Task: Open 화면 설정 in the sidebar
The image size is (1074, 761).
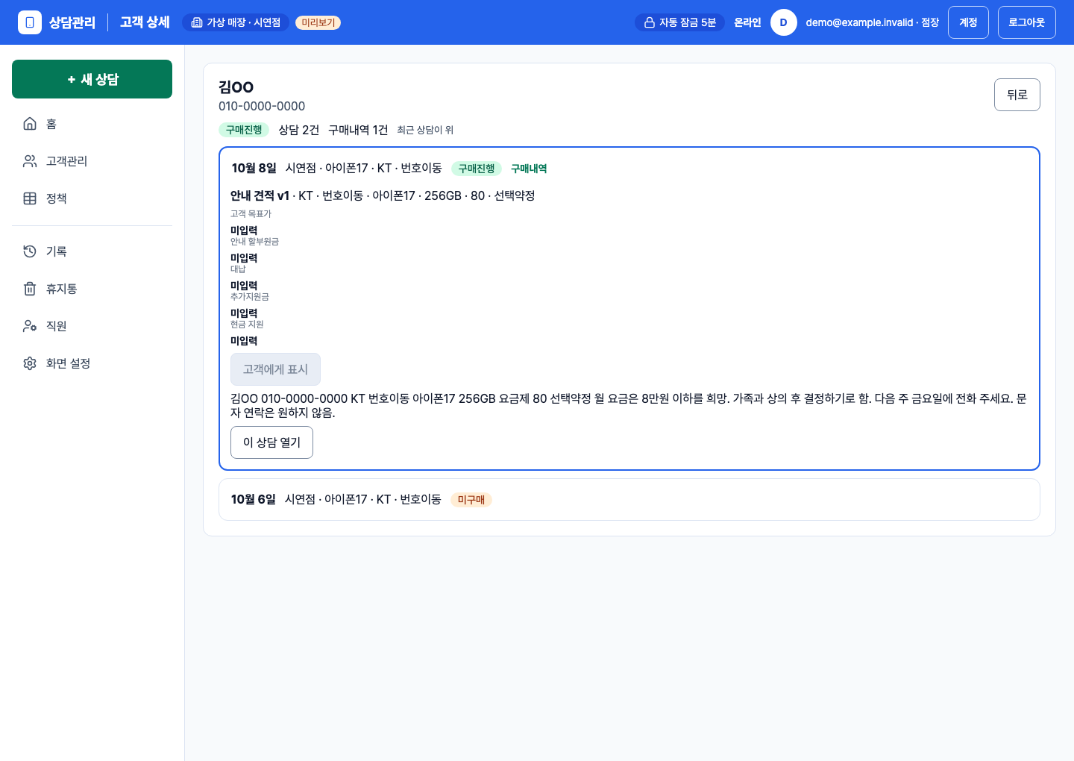Action: [92, 363]
